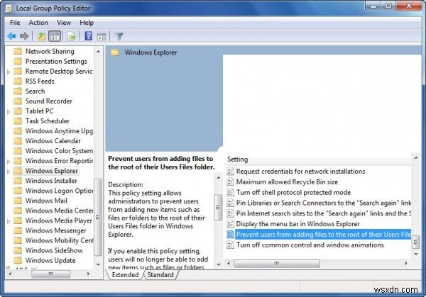Click settings list horizontal scrollbar thumb
The image size is (426, 297).
[x=277, y=264]
